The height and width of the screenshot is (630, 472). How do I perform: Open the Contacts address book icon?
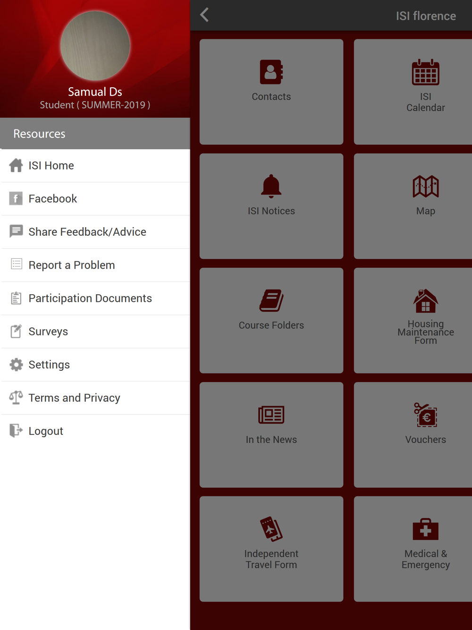pyautogui.click(x=271, y=72)
